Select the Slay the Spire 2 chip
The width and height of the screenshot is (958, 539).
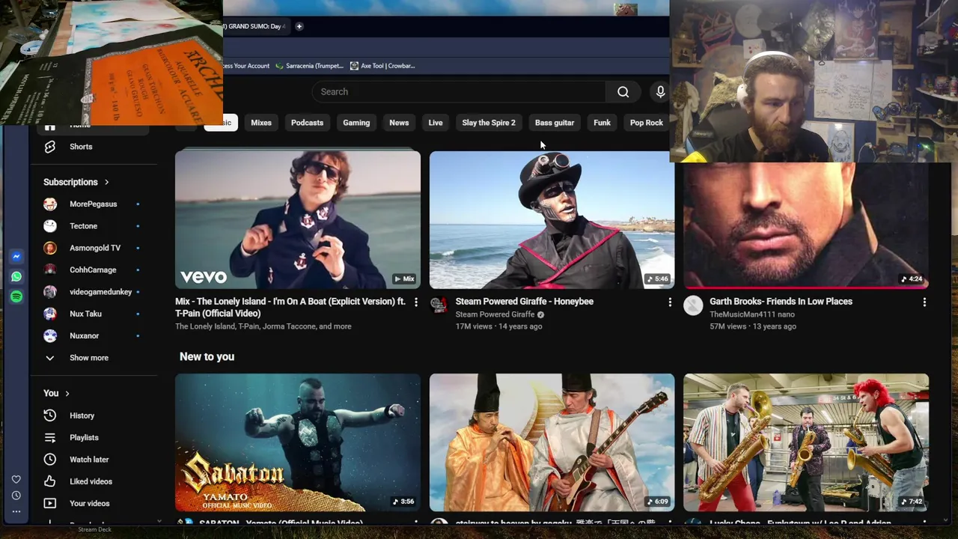click(x=489, y=123)
